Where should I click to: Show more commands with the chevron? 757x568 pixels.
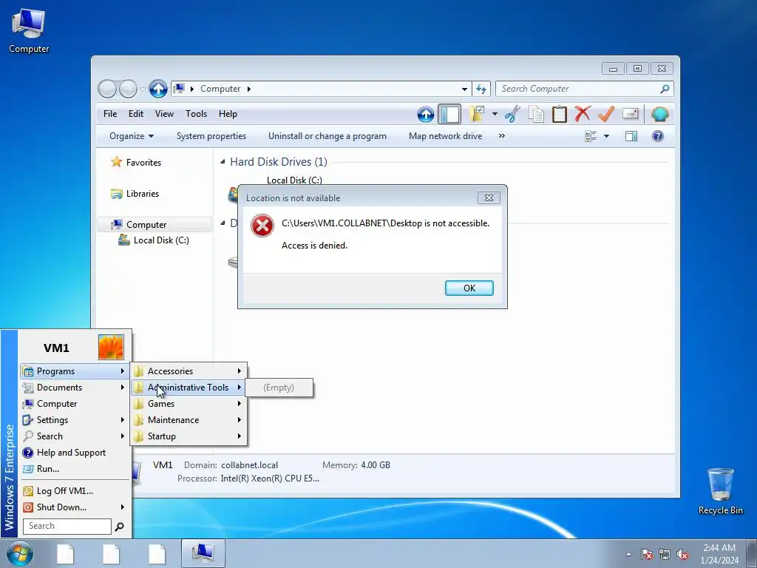click(x=502, y=136)
